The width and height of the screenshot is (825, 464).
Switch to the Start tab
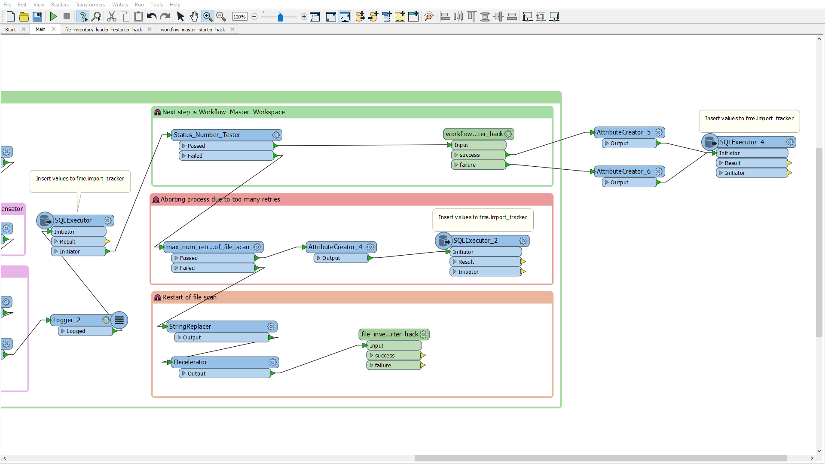(10, 30)
